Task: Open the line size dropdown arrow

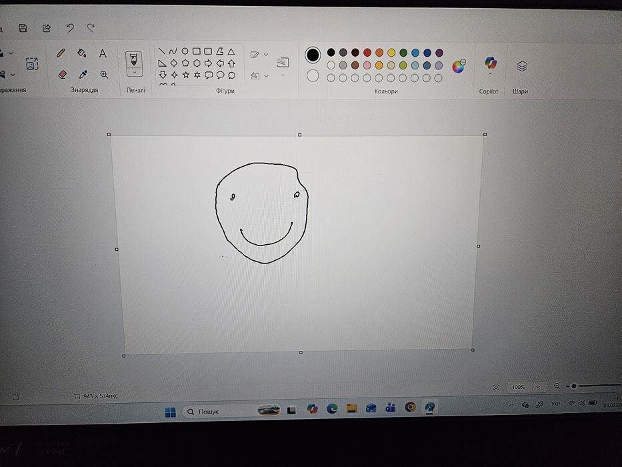Action: 283,75
